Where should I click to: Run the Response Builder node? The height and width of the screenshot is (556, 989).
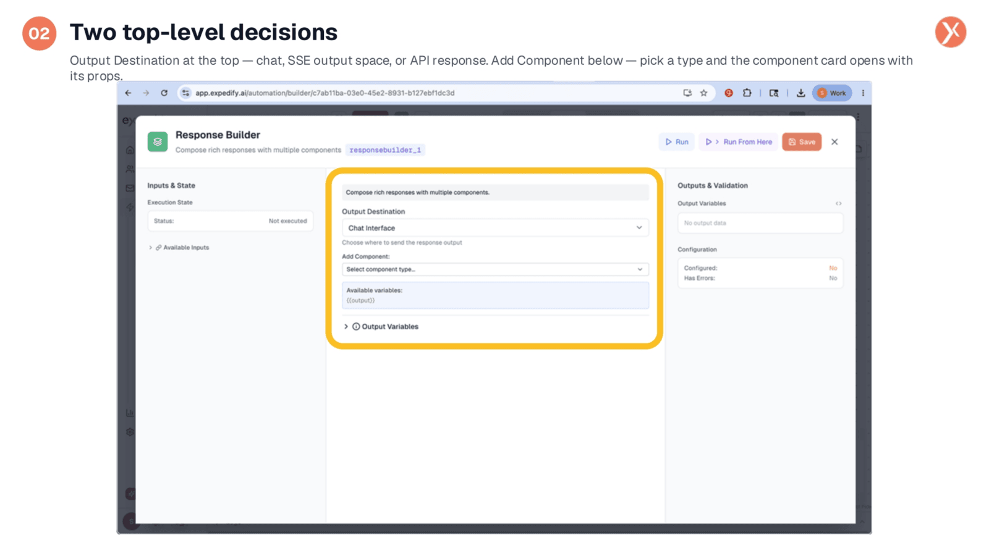pyautogui.click(x=677, y=142)
